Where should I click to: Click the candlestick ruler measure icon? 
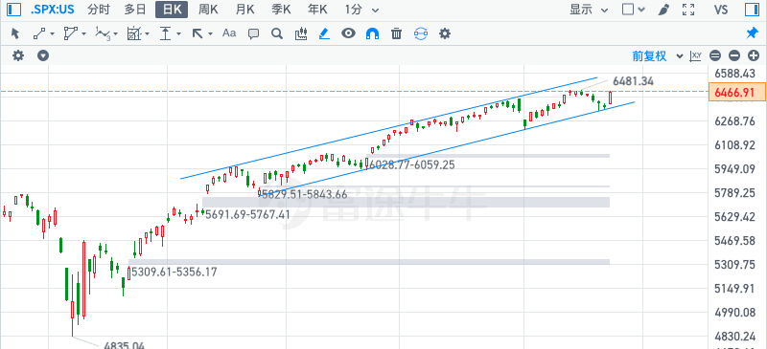[x=301, y=33]
